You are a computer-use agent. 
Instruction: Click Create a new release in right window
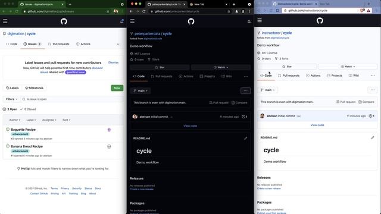click(x=268, y=188)
